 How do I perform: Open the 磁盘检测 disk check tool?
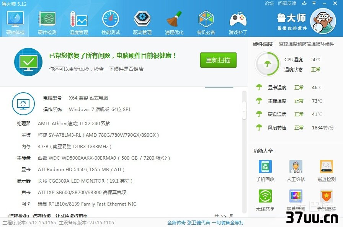(327, 171)
